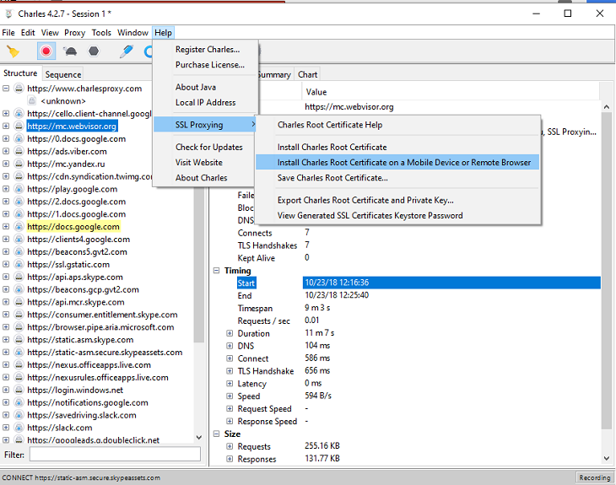Close the open Help menu
616x485 pixels.
pyautogui.click(x=163, y=33)
